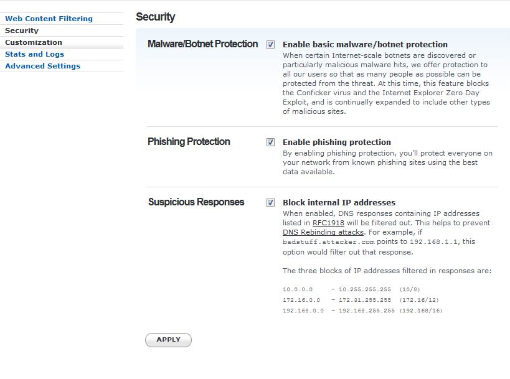This screenshot has width=510, height=379.
Task: Click the Suspicious Responses section heading
Action: coord(196,202)
